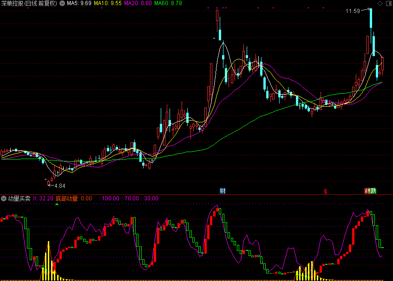Click the 深粮控股(日线.前复权) chart title
Viewport: 393px width, 281px height.
pyautogui.click(x=29, y=3)
